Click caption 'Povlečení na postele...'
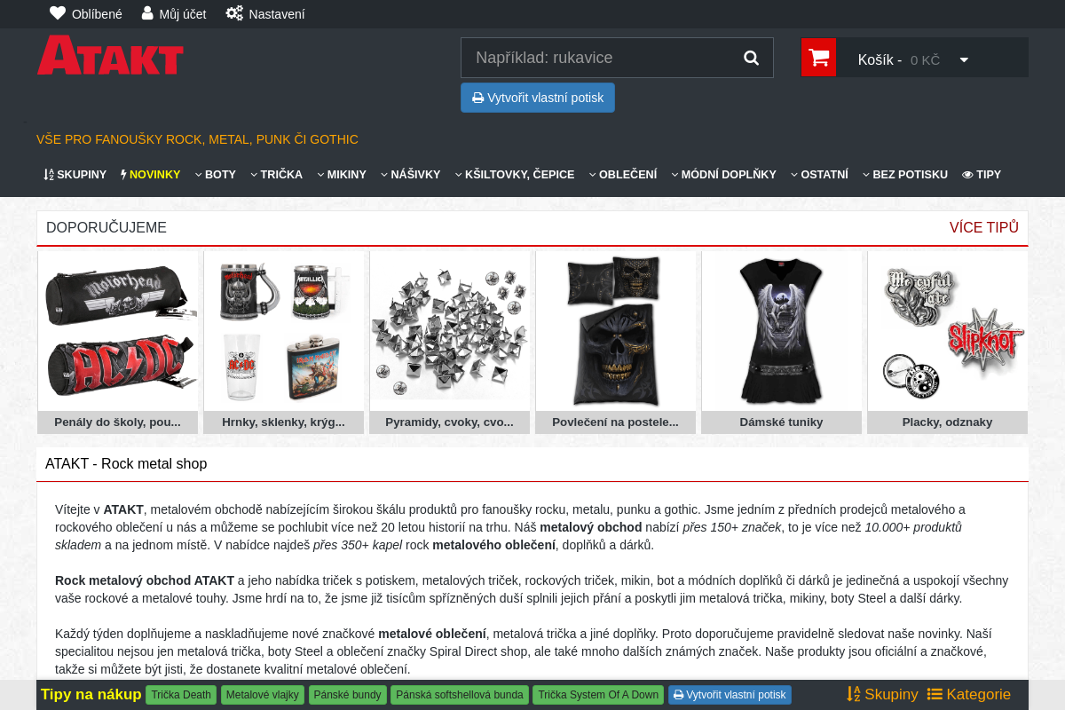The image size is (1065, 710). click(616, 422)
